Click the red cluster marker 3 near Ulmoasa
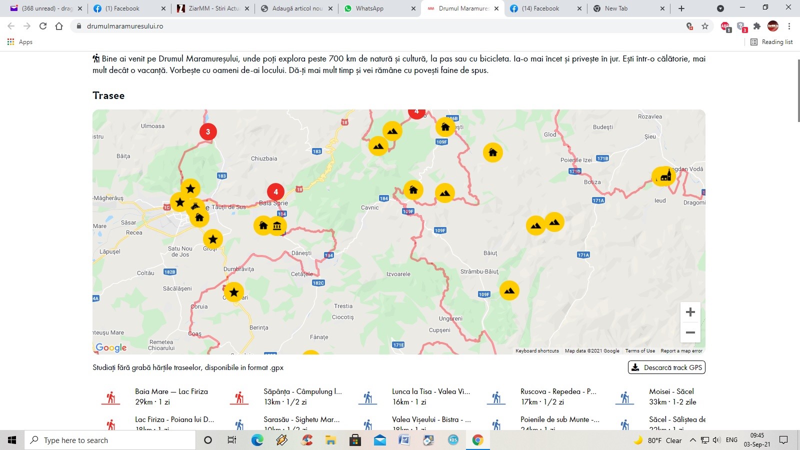Screen dimensions: 800x450 pyautogui.click(x=208, y=132)
